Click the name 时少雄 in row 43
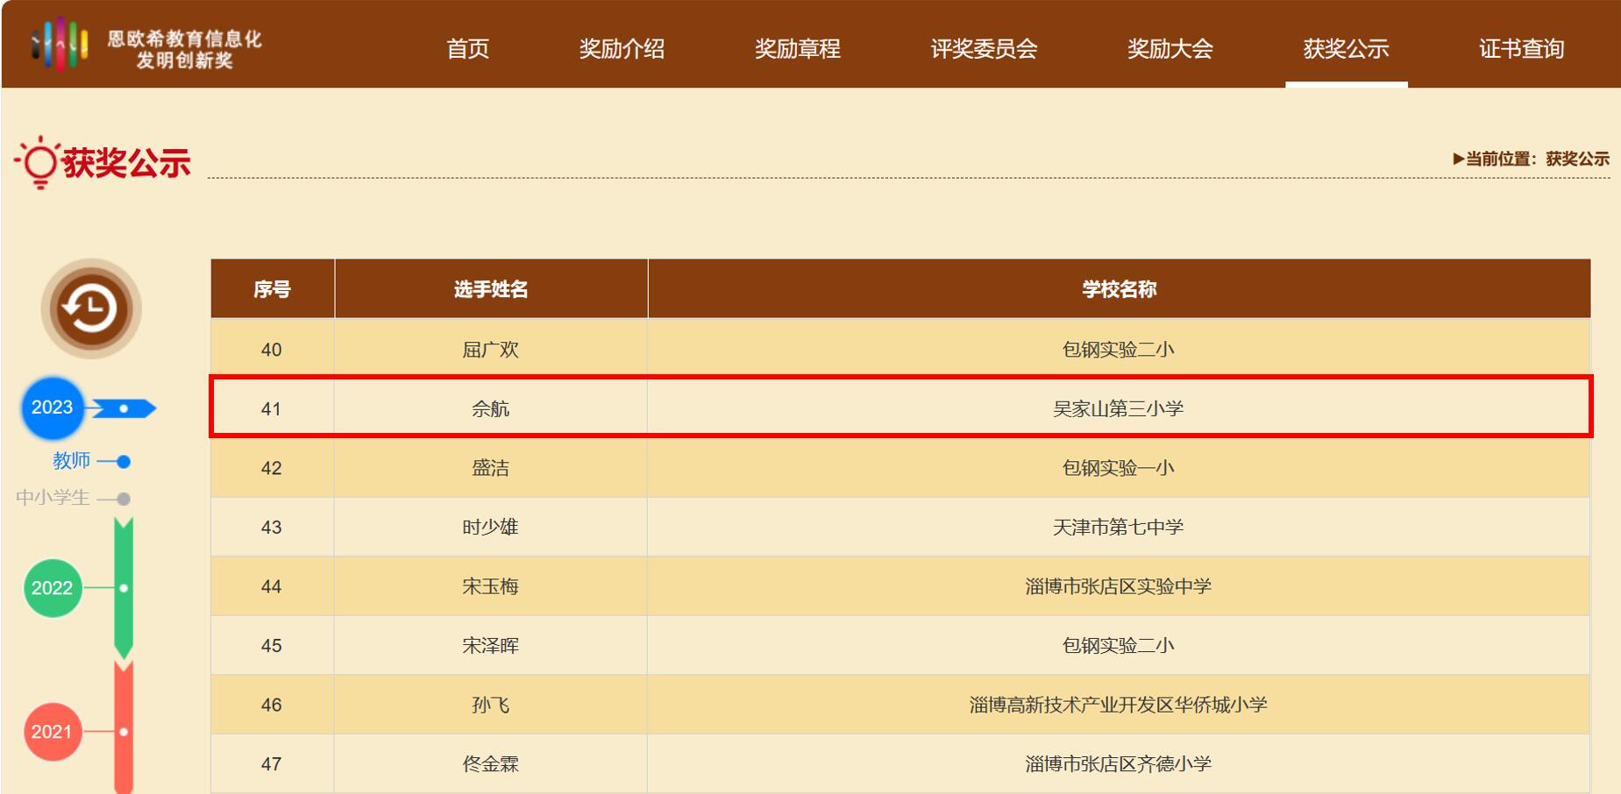Screen dimensions: 1621x794 491,527
